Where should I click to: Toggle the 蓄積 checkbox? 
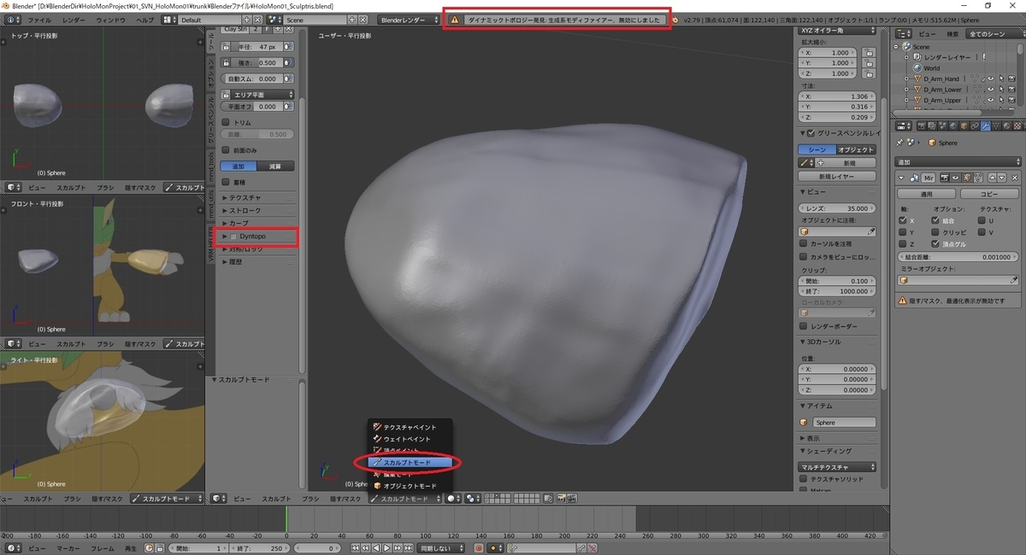click(x=225, y=181)
